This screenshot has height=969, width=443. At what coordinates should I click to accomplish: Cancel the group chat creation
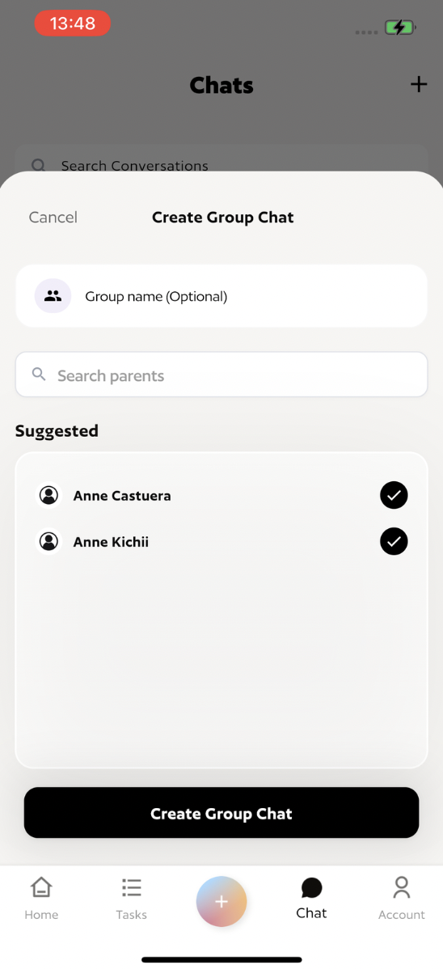[53, 218]
